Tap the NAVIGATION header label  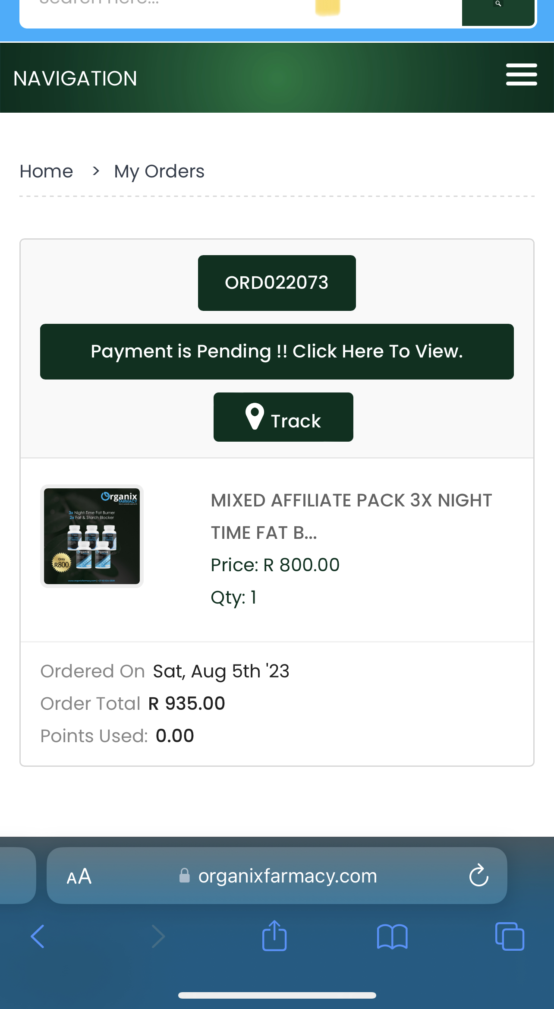76,79
